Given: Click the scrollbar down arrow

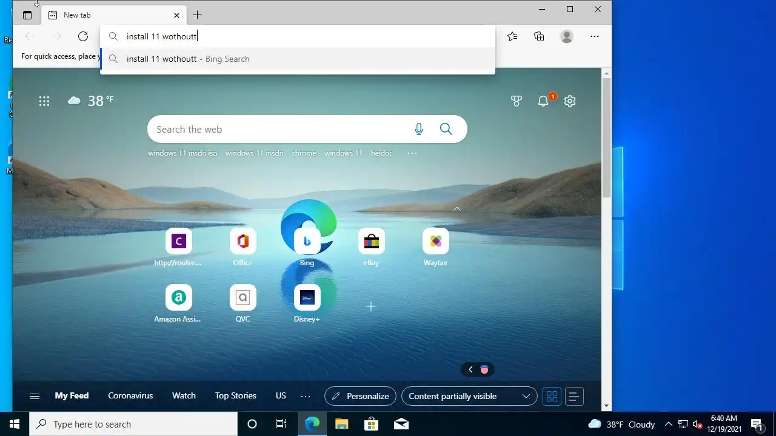Looking at the screenshot, I should [606, 406].
